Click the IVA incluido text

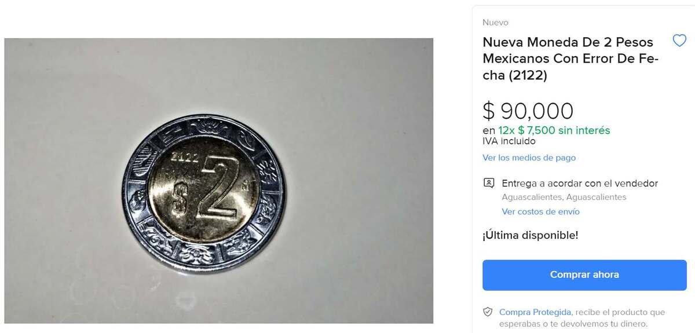click(x=509, y=141)
